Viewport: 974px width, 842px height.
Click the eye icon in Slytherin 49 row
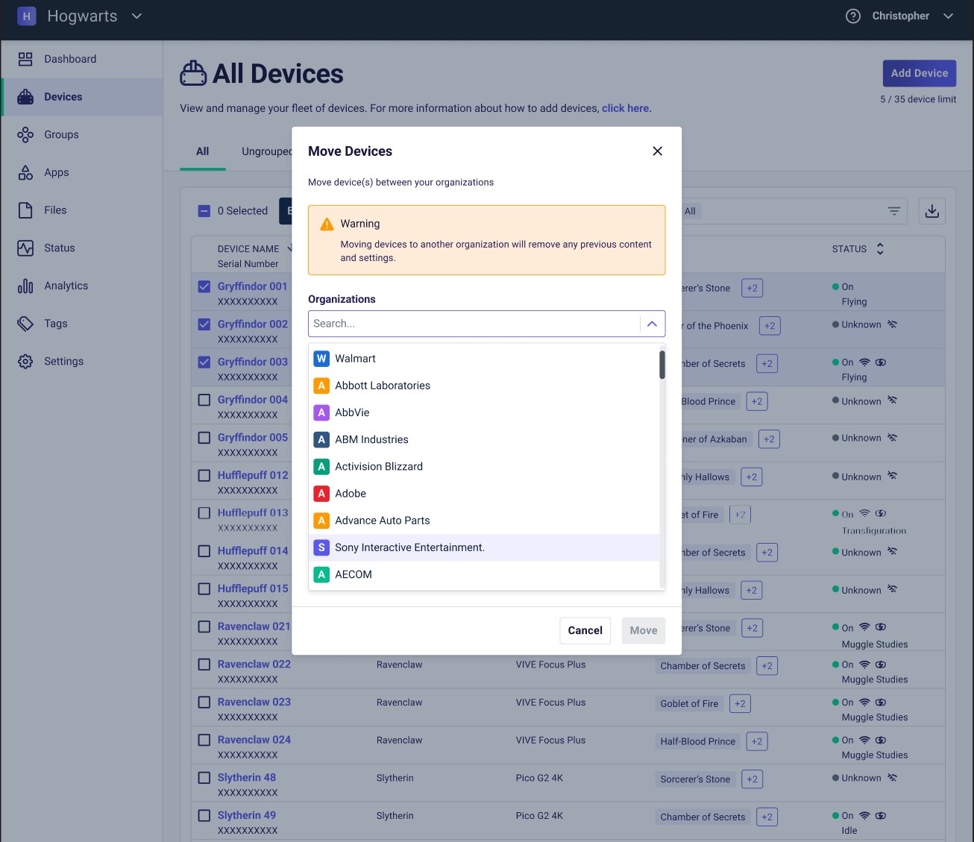[x=881, y=816]
